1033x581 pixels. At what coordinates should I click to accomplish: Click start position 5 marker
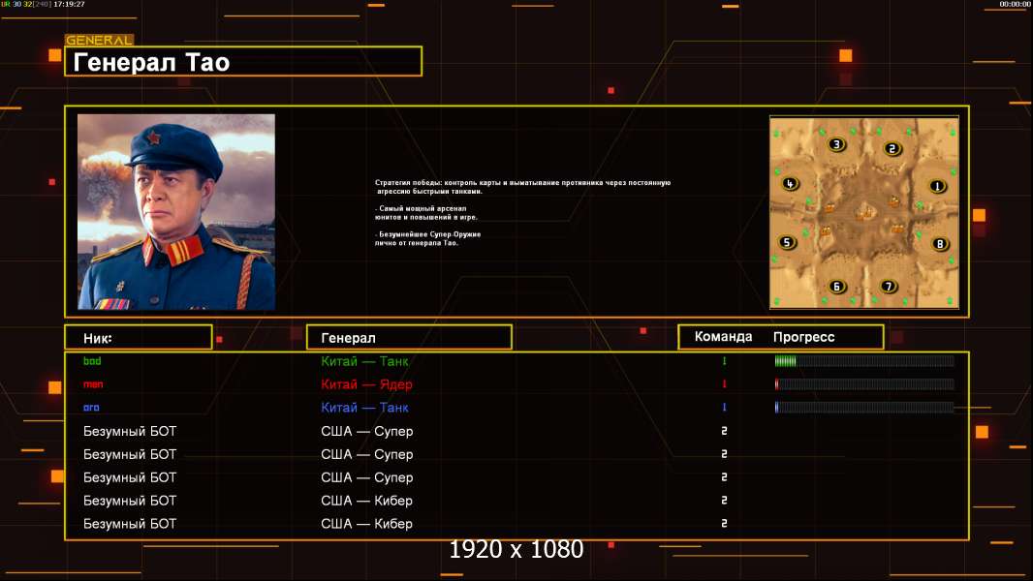tap(786, 242)
